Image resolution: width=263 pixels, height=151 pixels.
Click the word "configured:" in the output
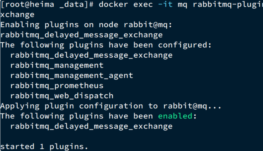[x=185, y=45]
